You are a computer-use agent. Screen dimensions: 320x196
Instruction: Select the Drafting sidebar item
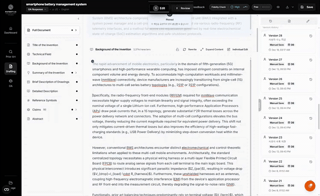click(x=10, y=68)
